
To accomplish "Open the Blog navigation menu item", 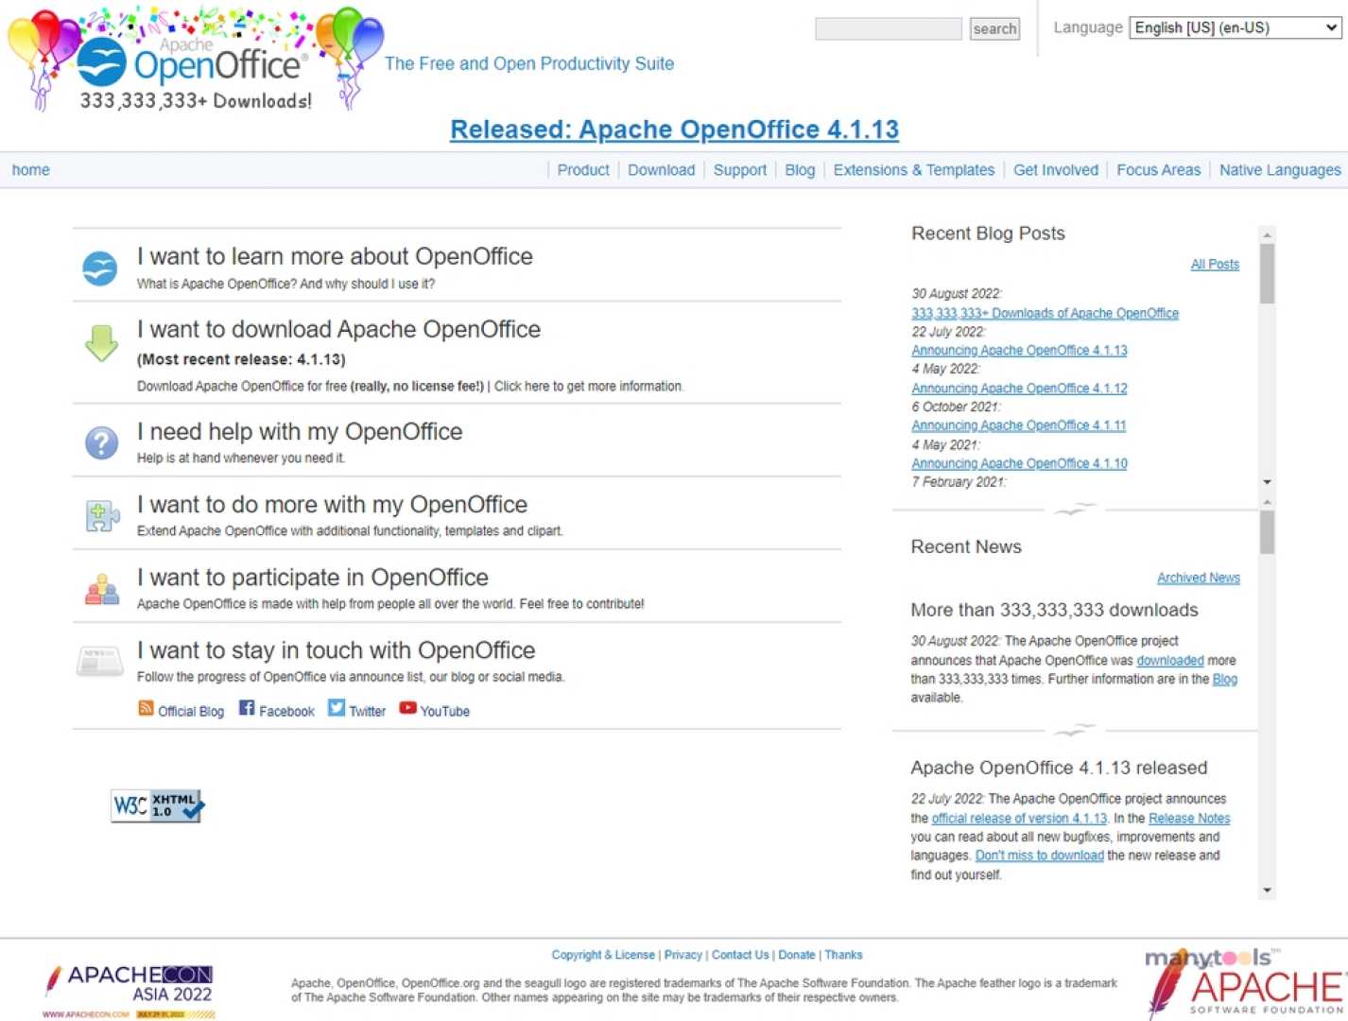I will (800, 170).
